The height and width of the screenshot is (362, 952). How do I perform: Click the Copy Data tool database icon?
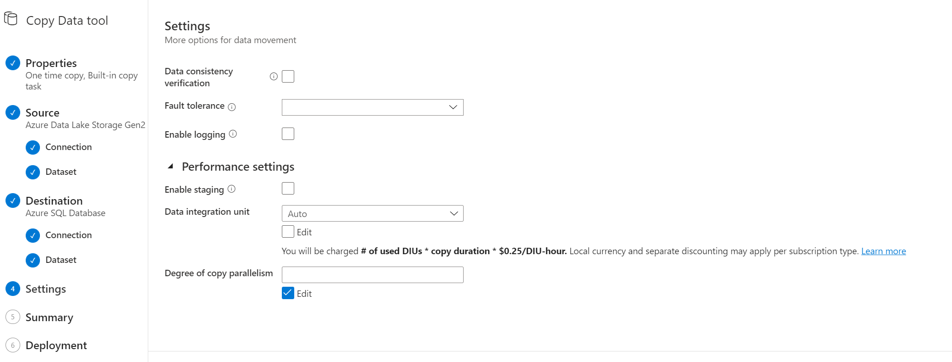click(x=11, y=19)
